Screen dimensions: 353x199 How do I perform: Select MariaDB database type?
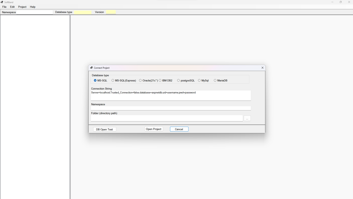[215, 80]
